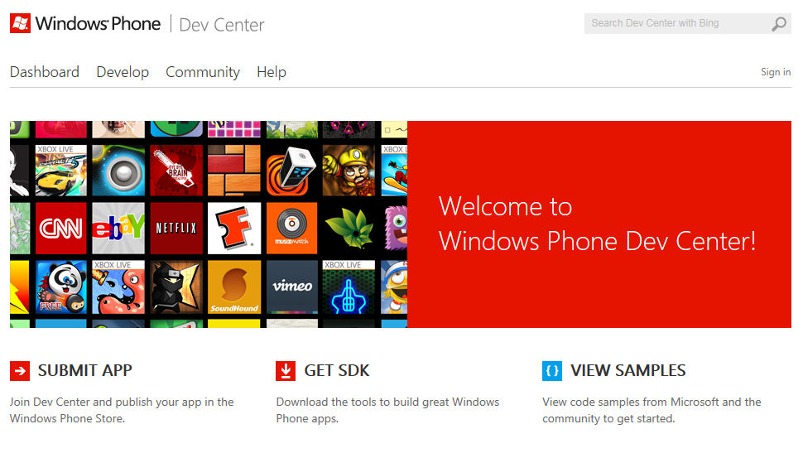Click the Dev Center header link
The width and height of the screenshot is (803, 453).
[x=222, y=25]
